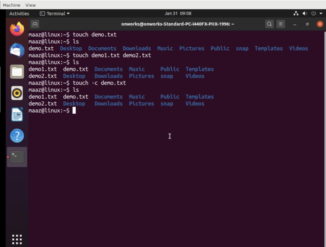Open a new terminal tab

pos(35,24)
